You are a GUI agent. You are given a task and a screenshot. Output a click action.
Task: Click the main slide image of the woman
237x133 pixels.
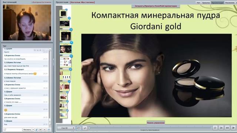tap(156, 75)
